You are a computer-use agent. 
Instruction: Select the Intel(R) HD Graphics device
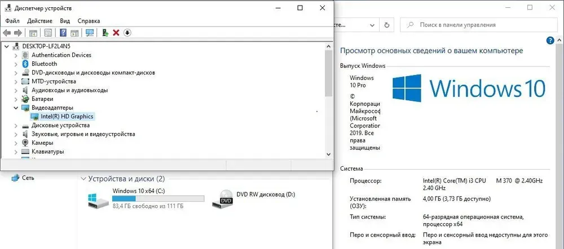pos(67,116)
